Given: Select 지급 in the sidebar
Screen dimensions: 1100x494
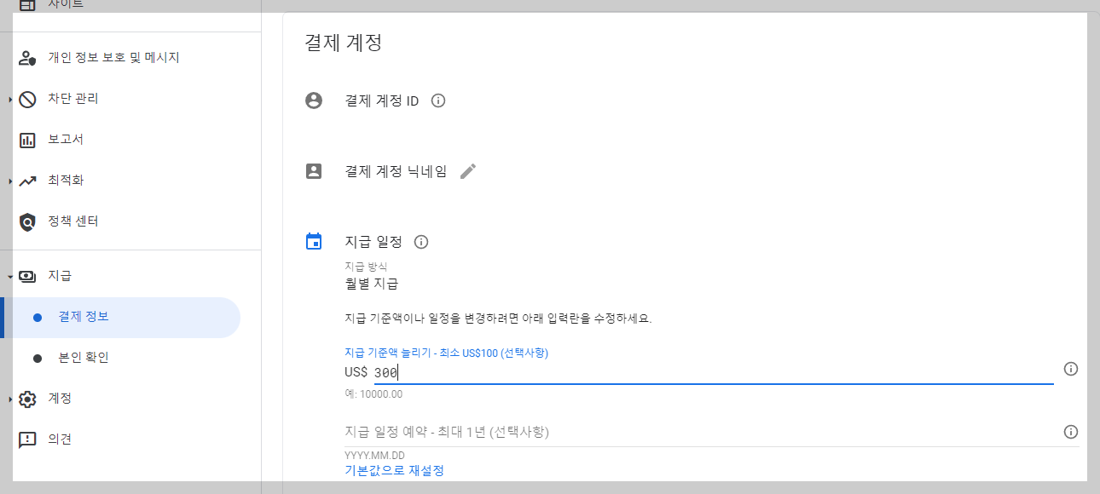Looking at the screenshot, I should [x=60, y=276].
